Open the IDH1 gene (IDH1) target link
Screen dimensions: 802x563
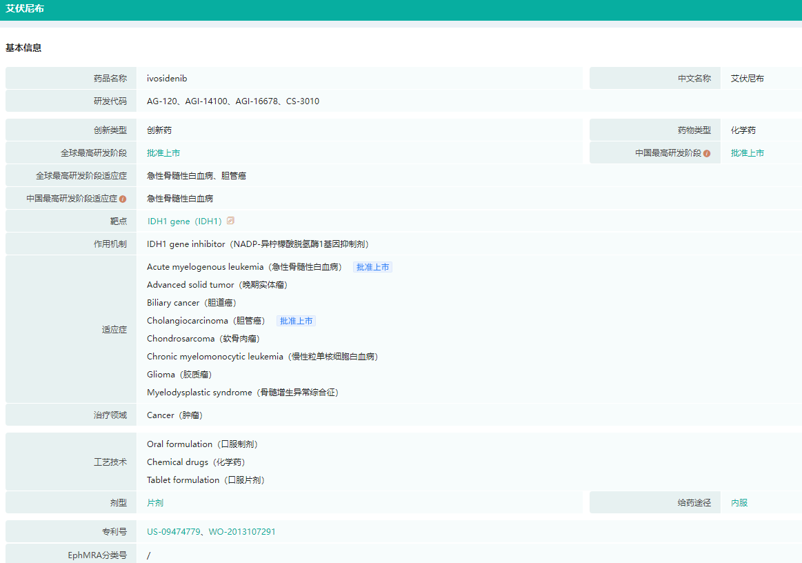[184, 221]
